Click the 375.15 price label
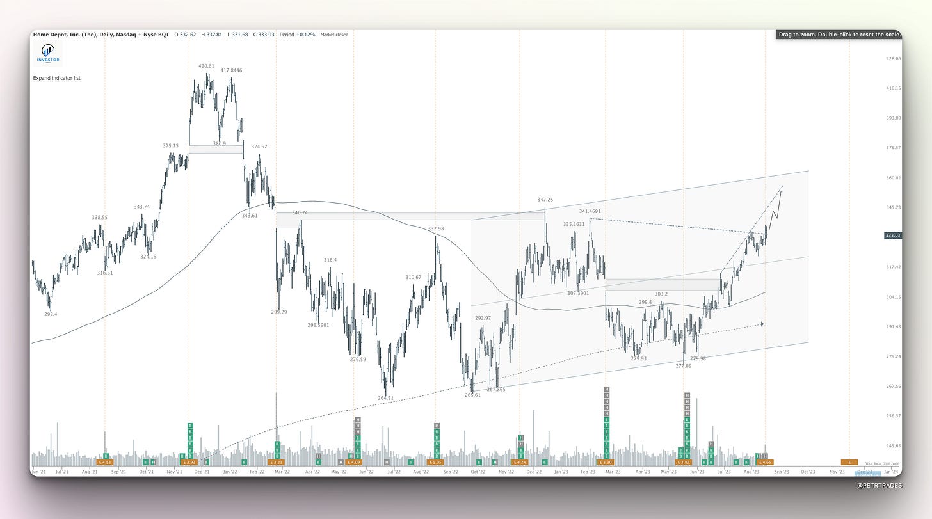Viewport: 932px width, 519px height. coord(170,146)
